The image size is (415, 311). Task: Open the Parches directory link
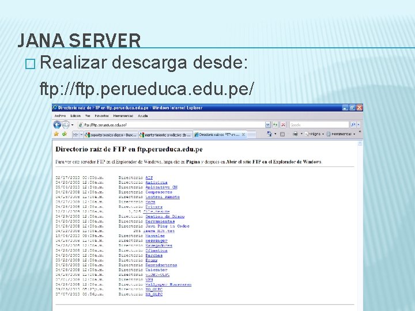tap(154, 255)
